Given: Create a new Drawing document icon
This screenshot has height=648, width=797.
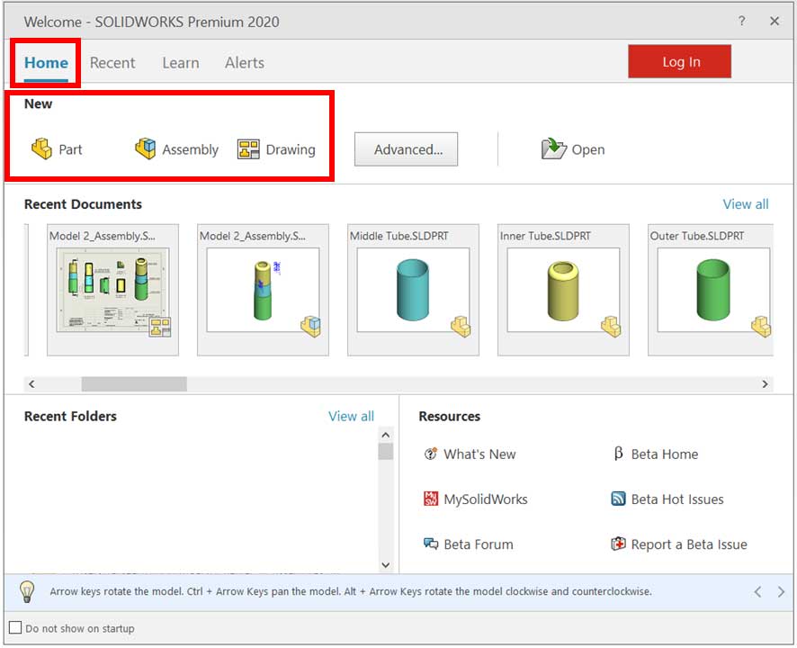Looking at the screenshot, I should click(248, 149).
